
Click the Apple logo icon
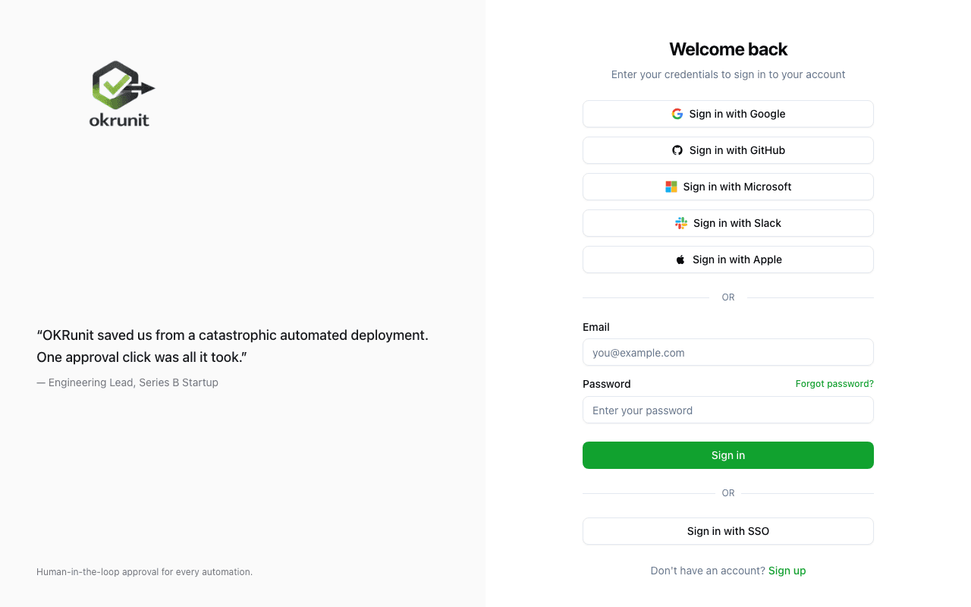(679, 259)
